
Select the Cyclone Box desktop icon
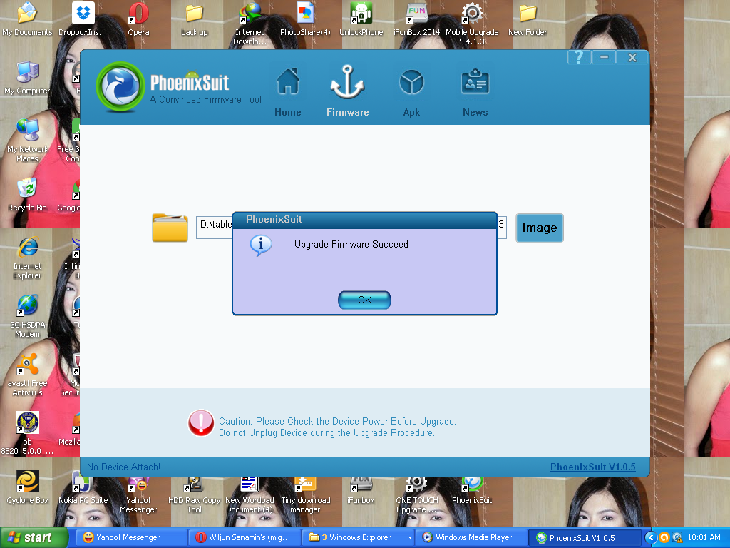point(28,487)
